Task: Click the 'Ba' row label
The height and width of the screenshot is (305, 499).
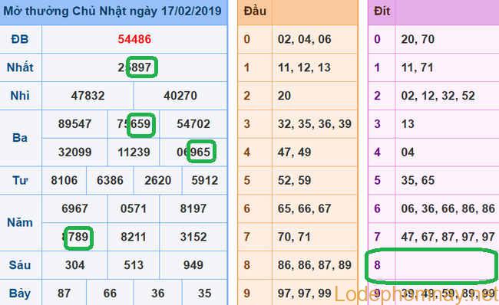Action: click(x=20, y=138)
